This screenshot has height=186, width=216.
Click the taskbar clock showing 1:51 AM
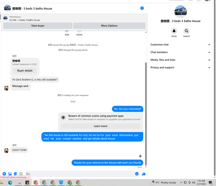pos(201,183)
